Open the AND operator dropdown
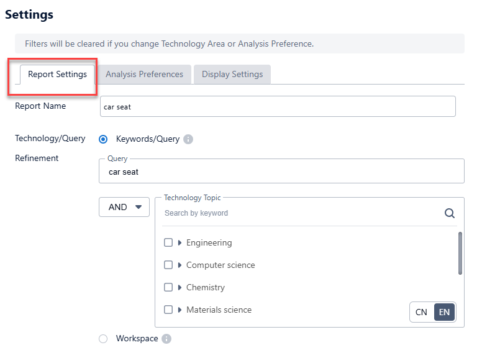Screen dimensions: 482x345 coord(124,207)
